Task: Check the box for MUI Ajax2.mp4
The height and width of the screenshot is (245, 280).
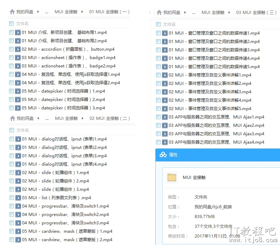Action: point(159,125)
